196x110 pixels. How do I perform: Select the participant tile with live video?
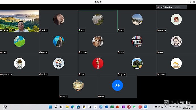click(x=20, y=21)
